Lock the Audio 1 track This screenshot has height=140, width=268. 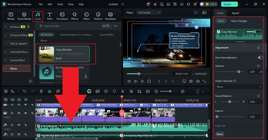click(x=12, y=125)
